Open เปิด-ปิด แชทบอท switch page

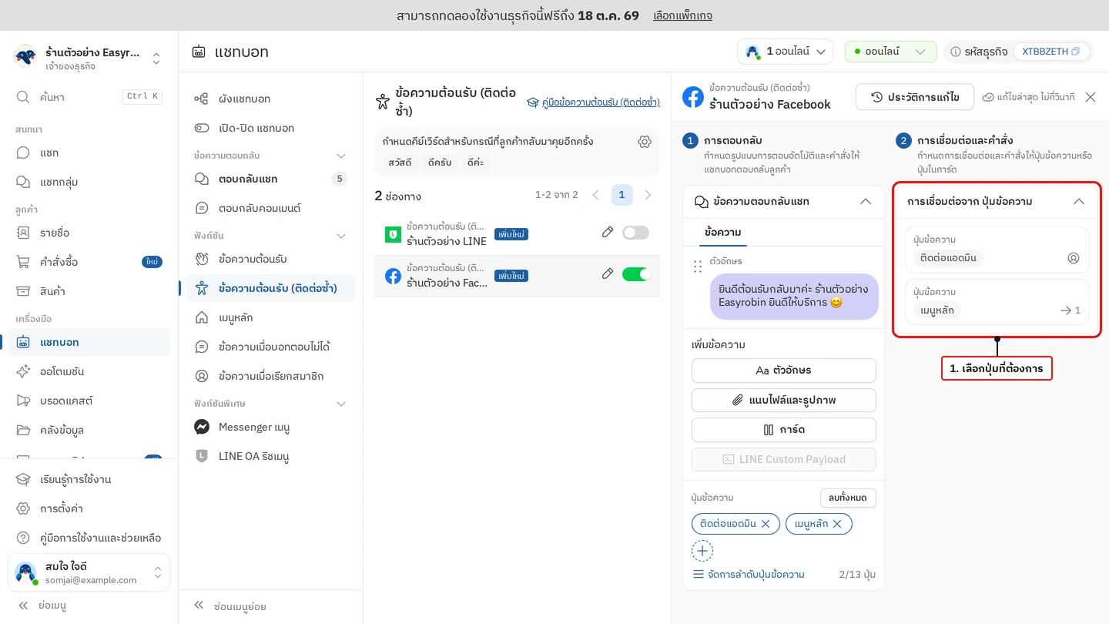pos(270,128)
